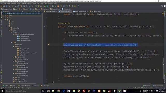Click the AVD Manager toolbar icon
The image size is (166, 93).
[70, 6]
